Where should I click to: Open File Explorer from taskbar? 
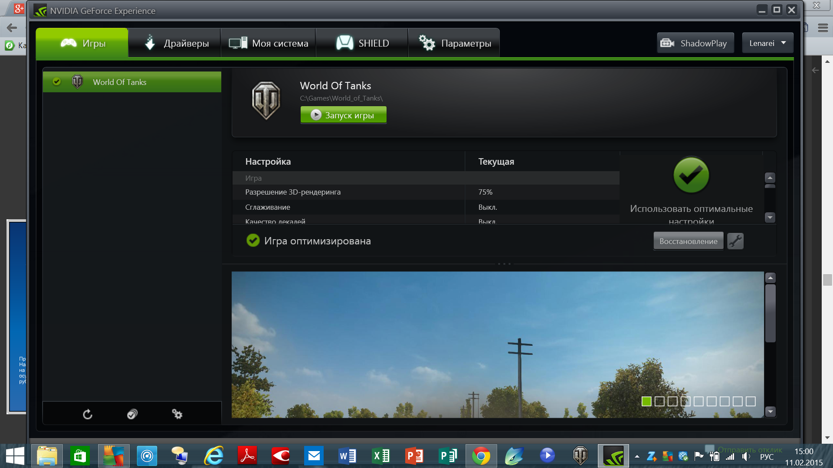click(x=47, y=456)
